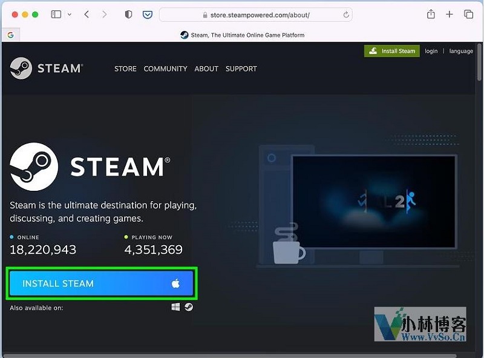Image resolution: width=484 pixels, height=358 pixels.
Task: Open the ABOUT menu
Action: coord(206,68)
